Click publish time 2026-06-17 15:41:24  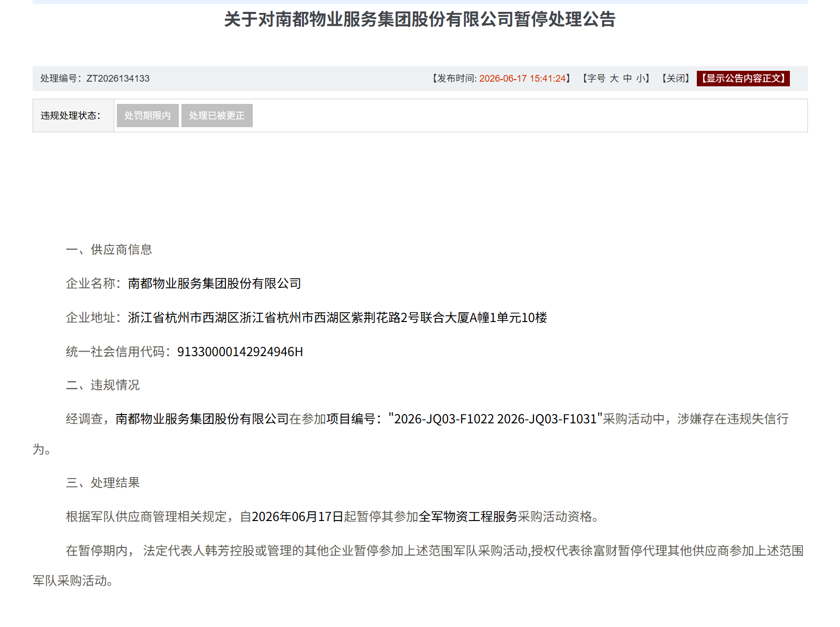click(523, 79)
